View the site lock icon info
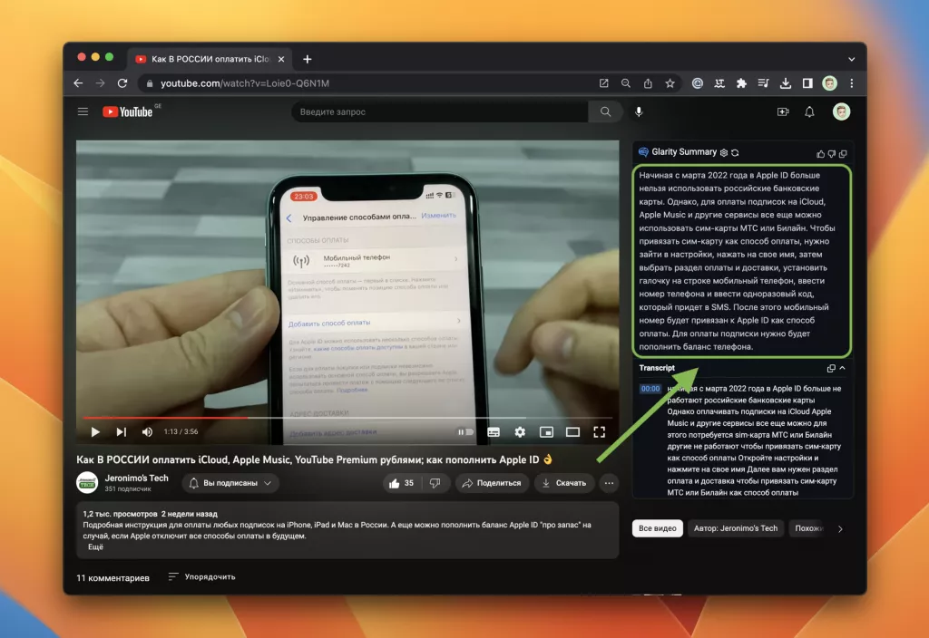The image size is (929, 638). [x=150, y=83]
